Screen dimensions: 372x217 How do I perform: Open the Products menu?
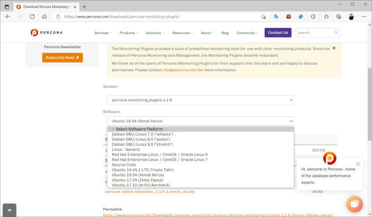coord(128,33)
